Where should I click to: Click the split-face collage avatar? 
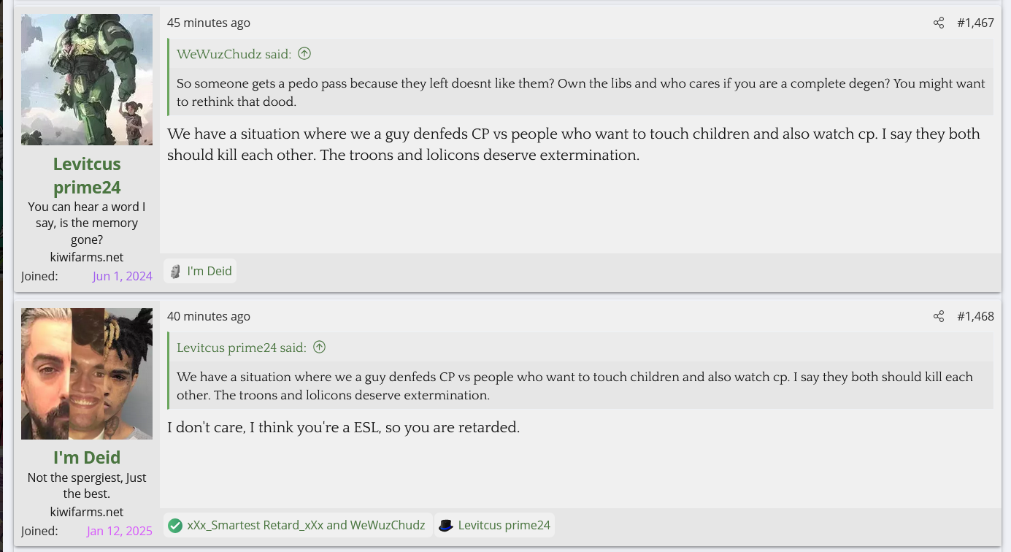point(87,374)
